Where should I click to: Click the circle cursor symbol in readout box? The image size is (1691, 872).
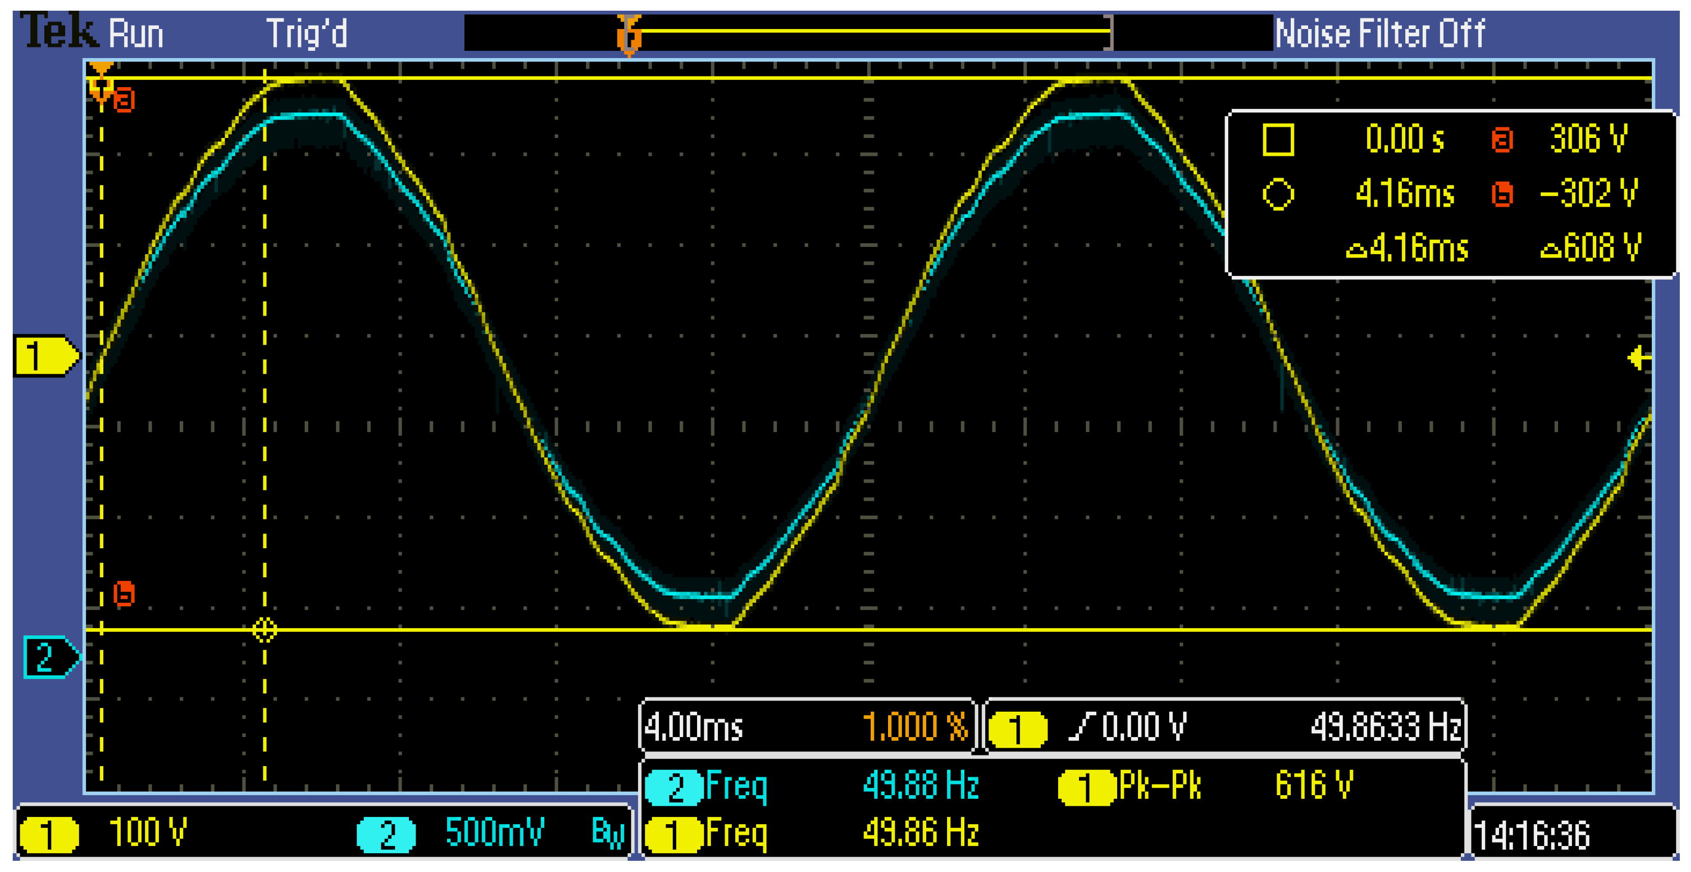pos(1278,194)
